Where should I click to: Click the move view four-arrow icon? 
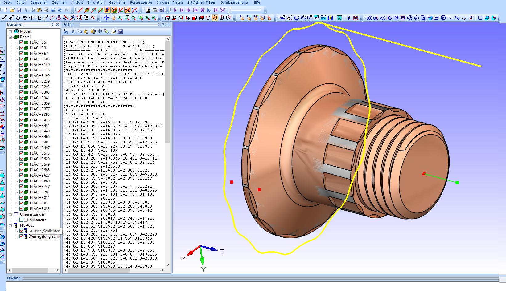click(106, 18)
